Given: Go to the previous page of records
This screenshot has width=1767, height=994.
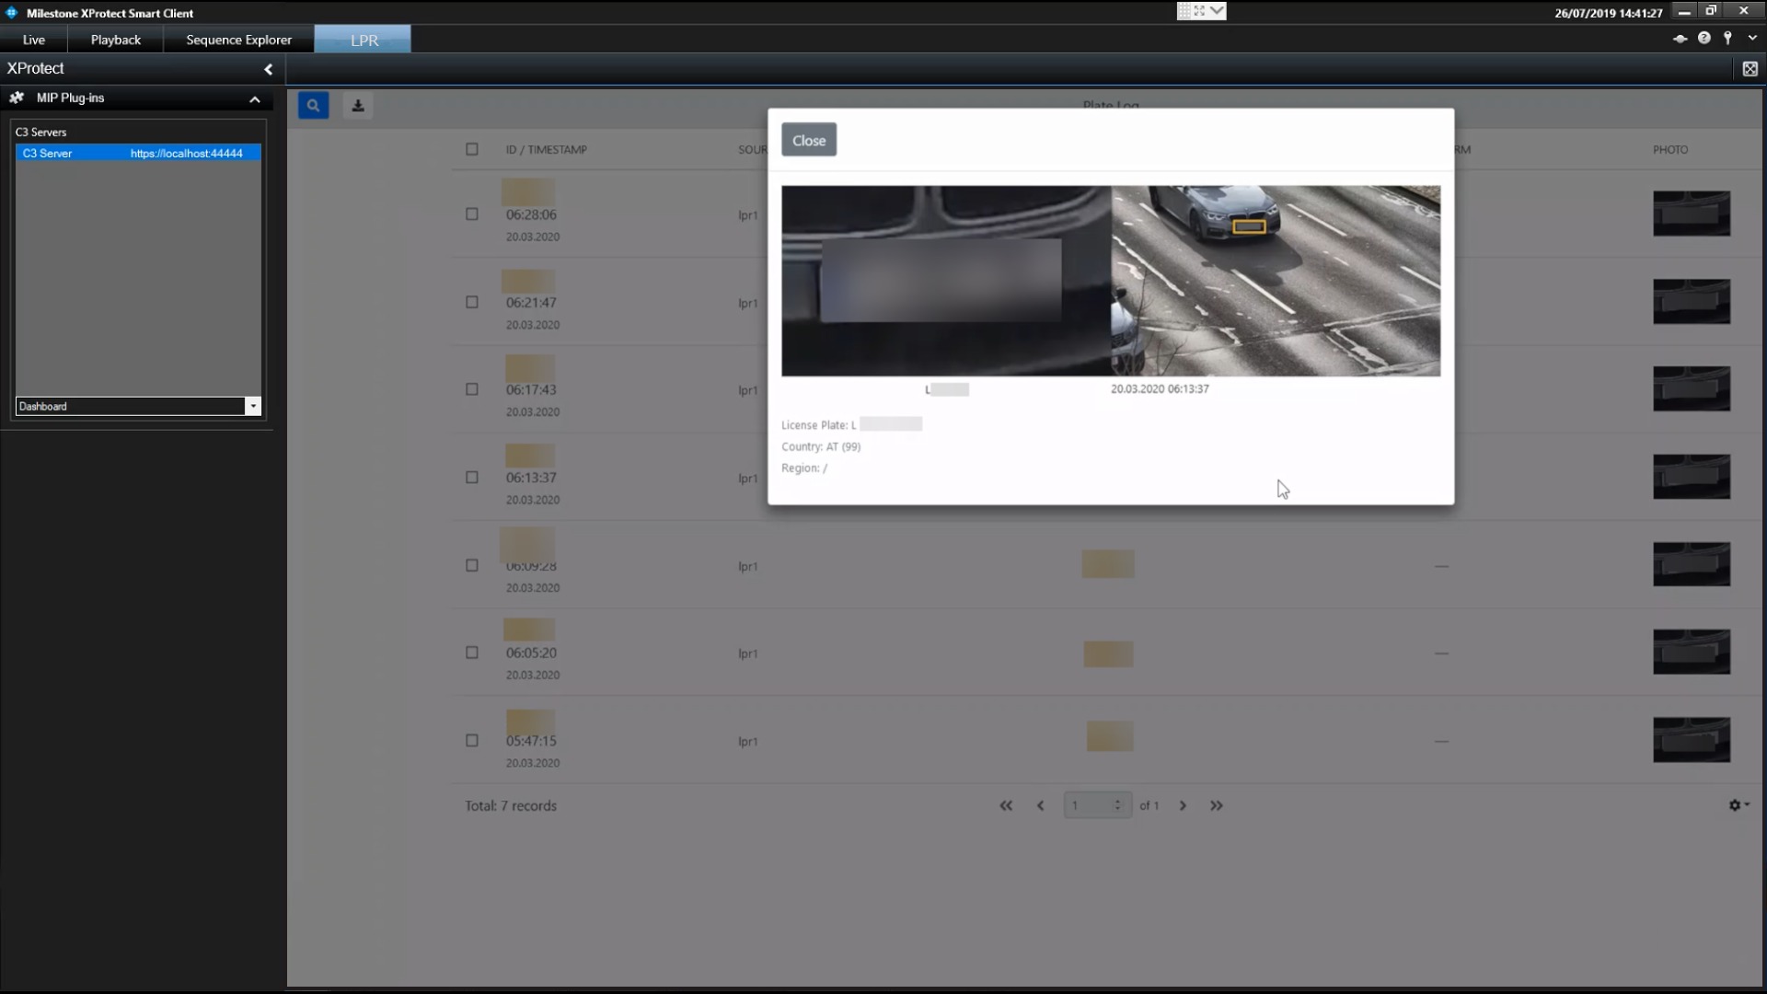Looking at the screenshot, I should tap(1041, 805).
